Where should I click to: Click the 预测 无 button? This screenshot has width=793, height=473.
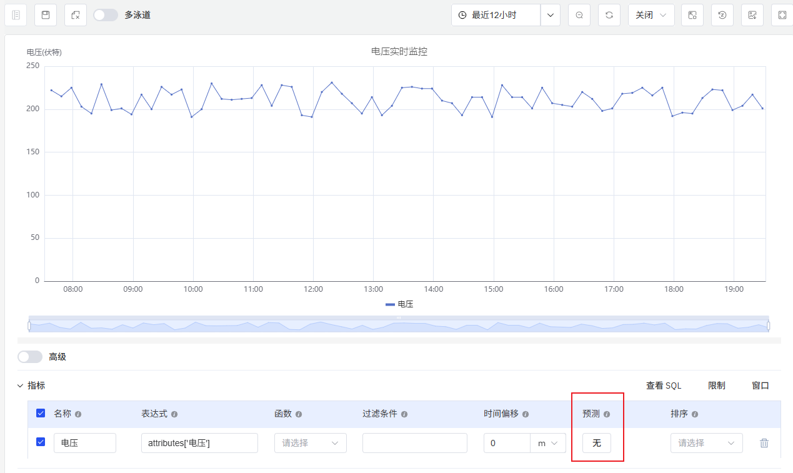coord(597,443)
